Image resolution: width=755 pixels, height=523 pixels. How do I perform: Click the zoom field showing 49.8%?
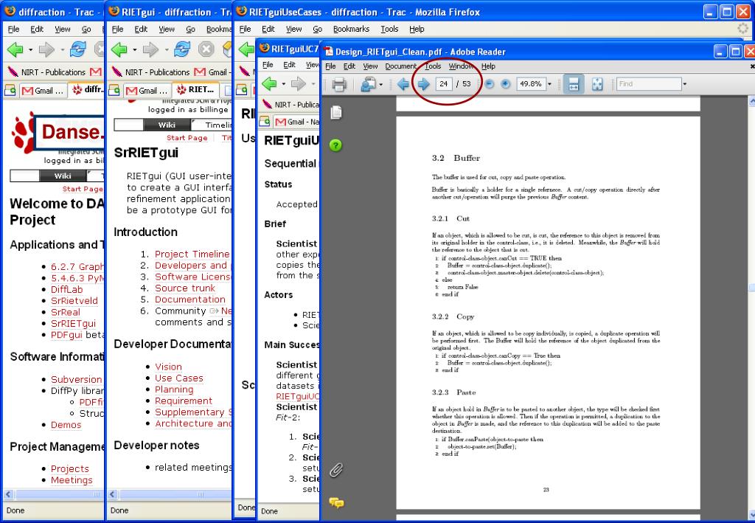tap(531, 84)
